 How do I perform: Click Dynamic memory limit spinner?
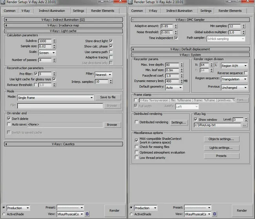click(182, 81)
